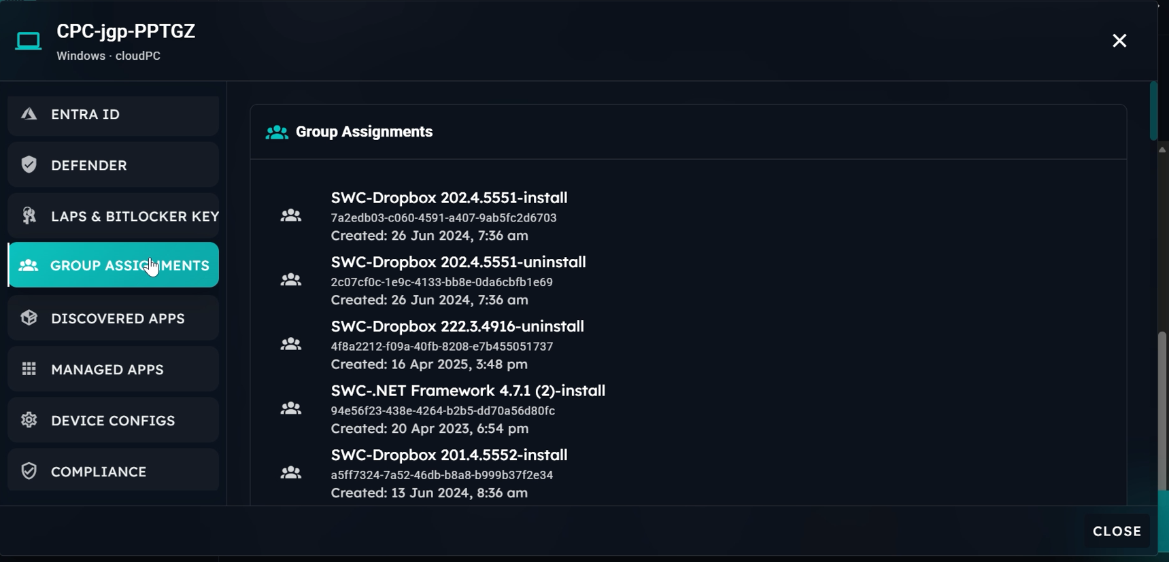
Task: Go to the Device Configs tab
Action: tap(113, 420)
